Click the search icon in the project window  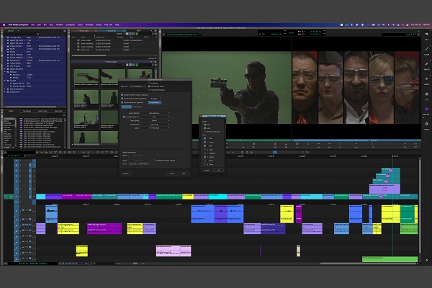pos(37,34)
